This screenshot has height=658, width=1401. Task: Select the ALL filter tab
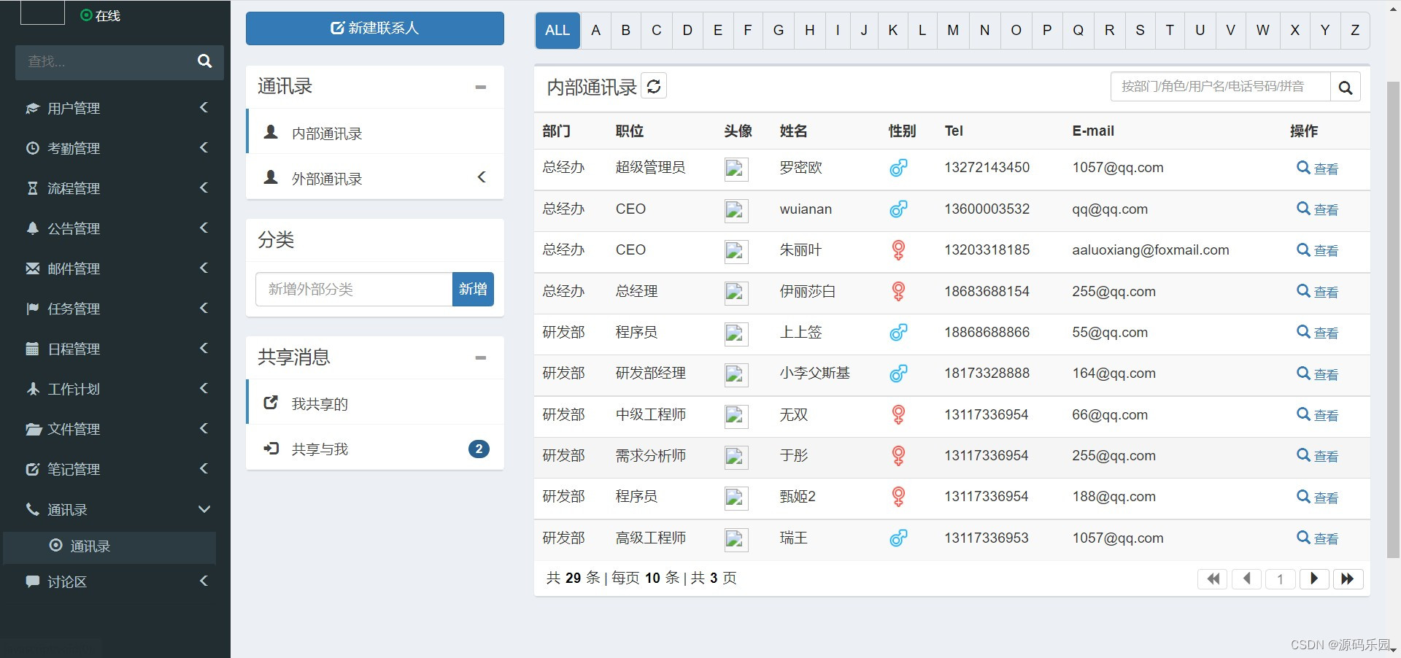(x=557, y=30)
